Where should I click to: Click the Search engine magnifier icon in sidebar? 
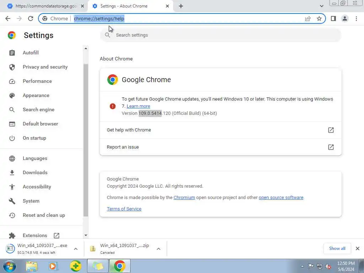pos(12,109)
